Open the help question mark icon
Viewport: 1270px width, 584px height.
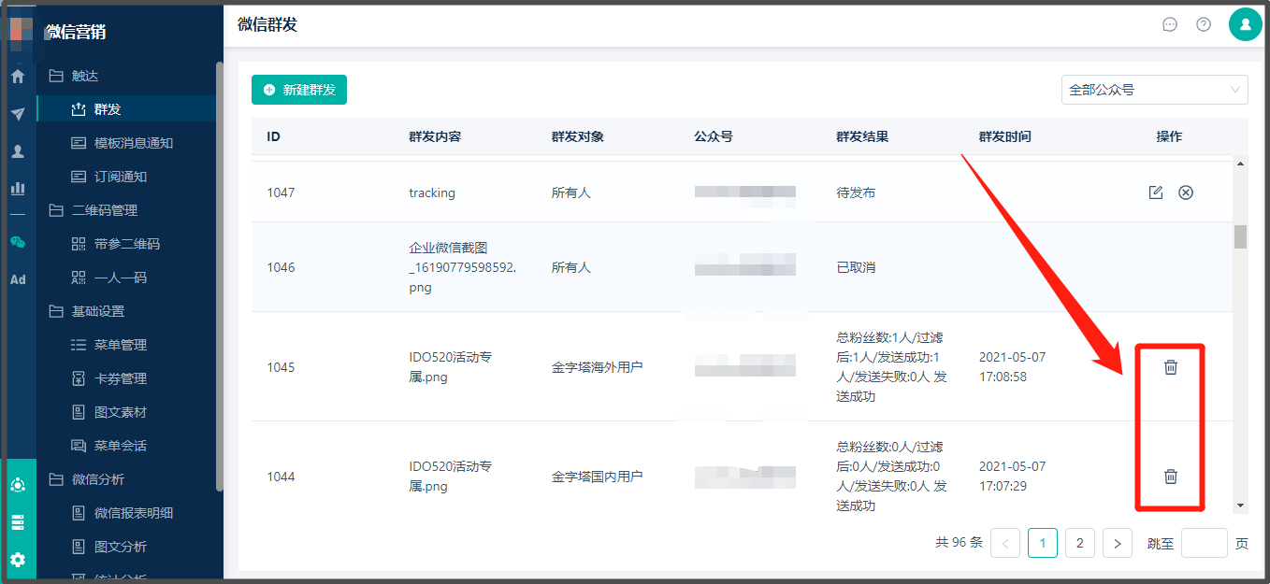(x=1204, y=24)
